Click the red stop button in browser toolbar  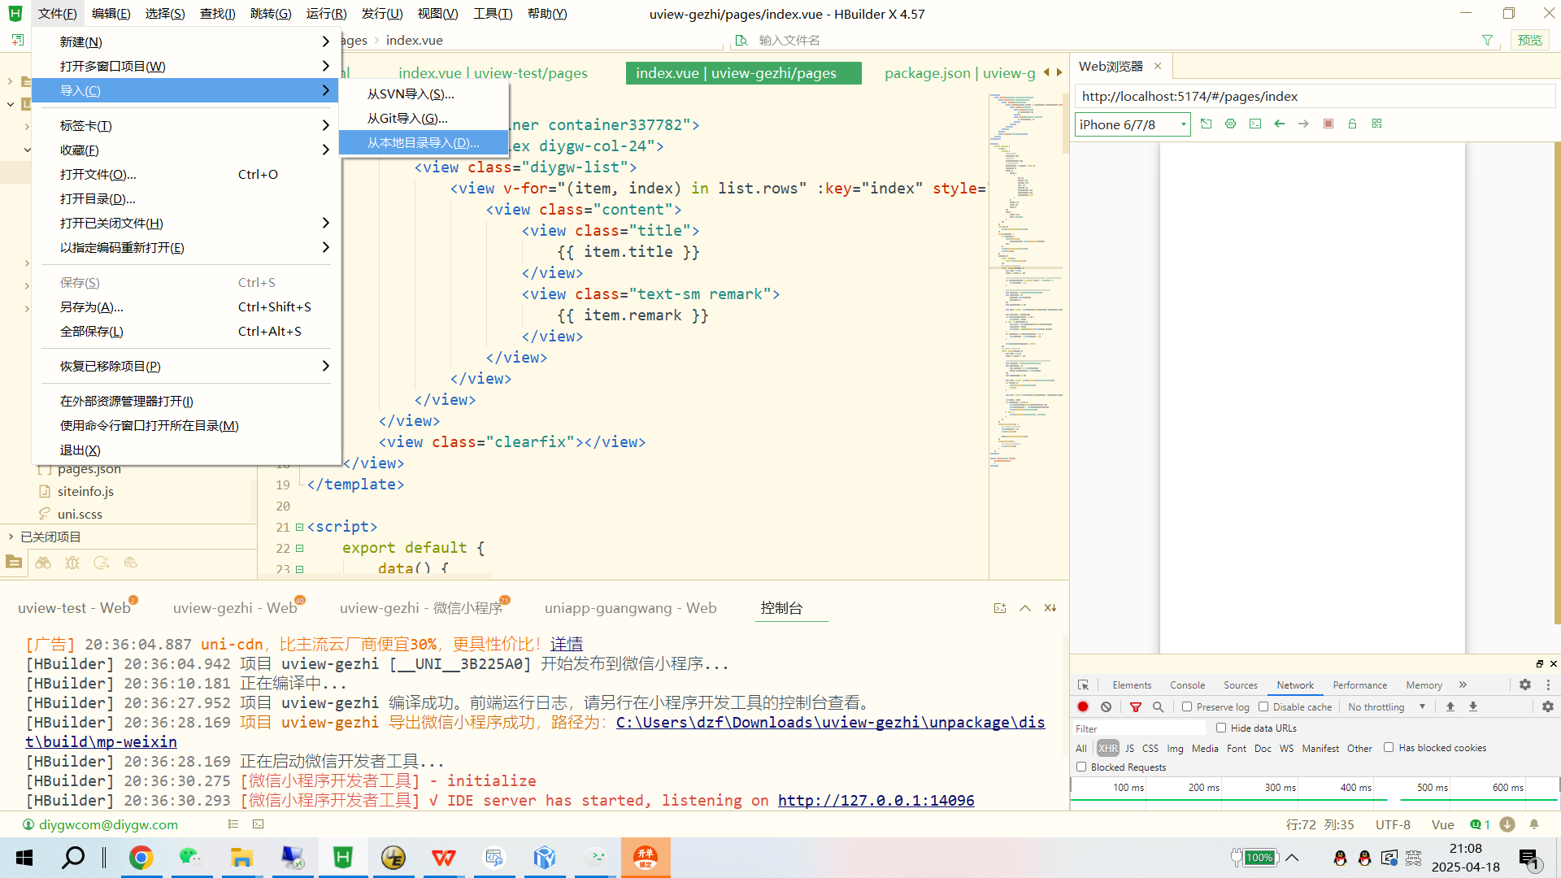[1328, 124]
